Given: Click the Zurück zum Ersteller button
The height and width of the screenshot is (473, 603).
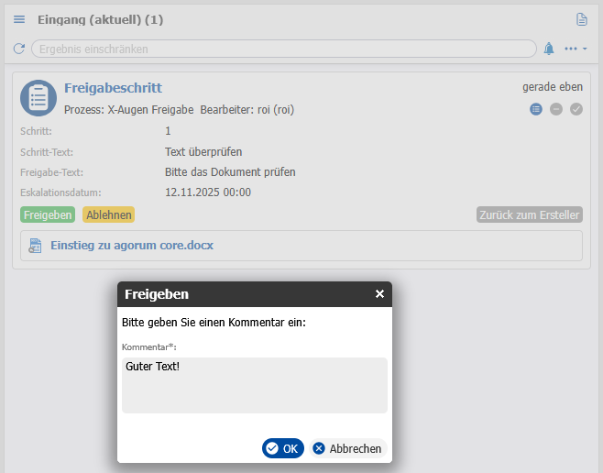Looking at the screenshot, I should click(x=529, y=214).
